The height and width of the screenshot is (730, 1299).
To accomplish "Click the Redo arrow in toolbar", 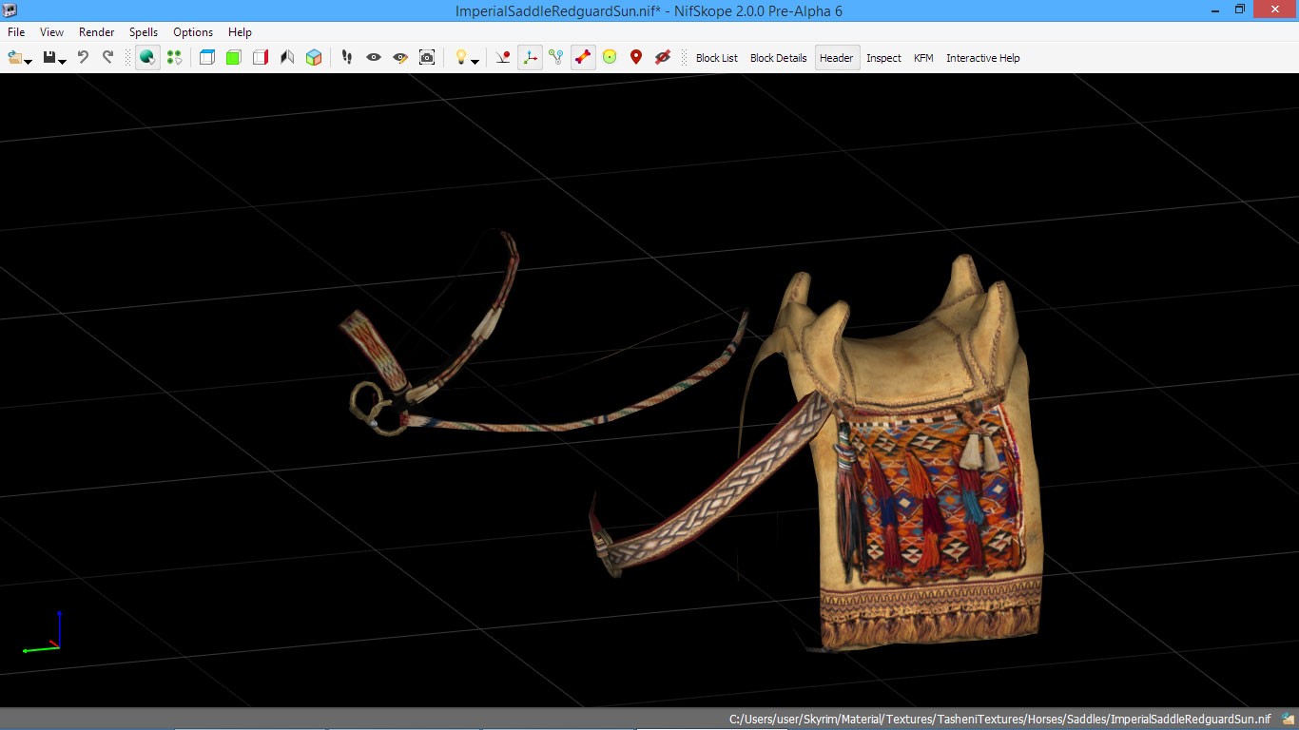I will click(x=107, y=57).
